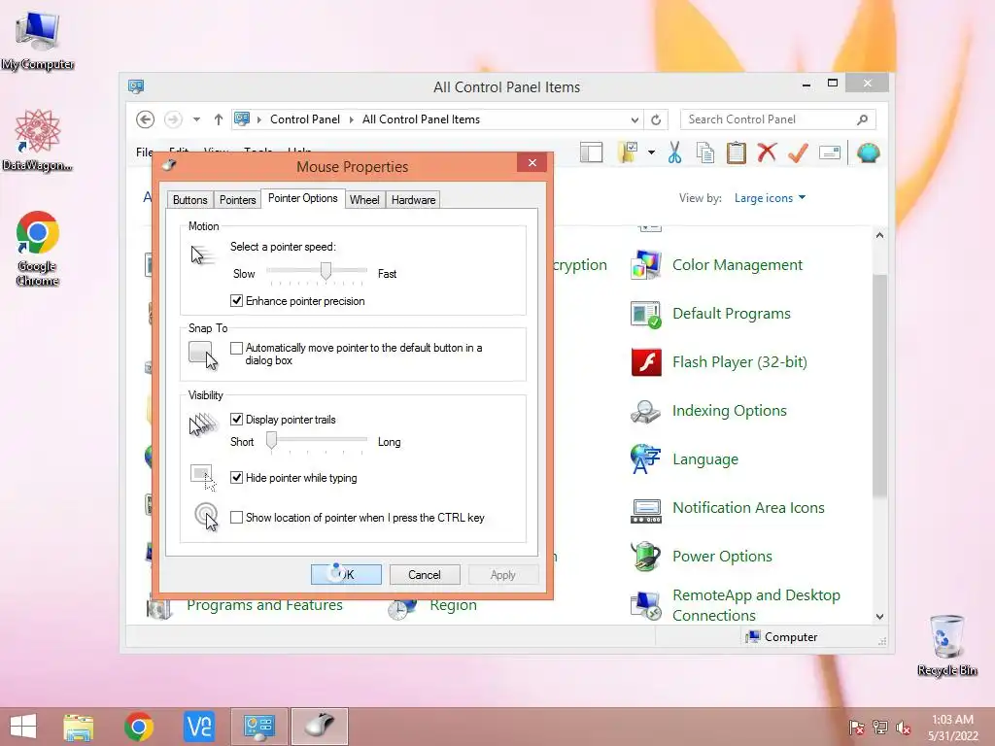Open File Explorer from the taskbar

coord(79,727)
